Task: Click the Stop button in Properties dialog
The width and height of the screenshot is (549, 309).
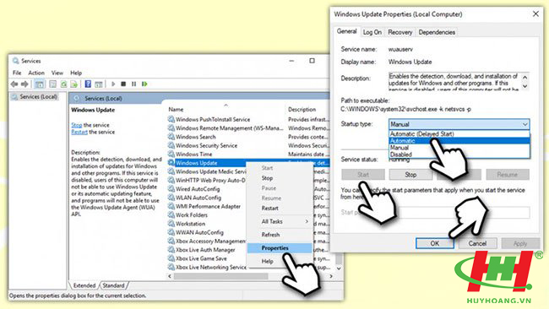Action: [x=410, y=175]
